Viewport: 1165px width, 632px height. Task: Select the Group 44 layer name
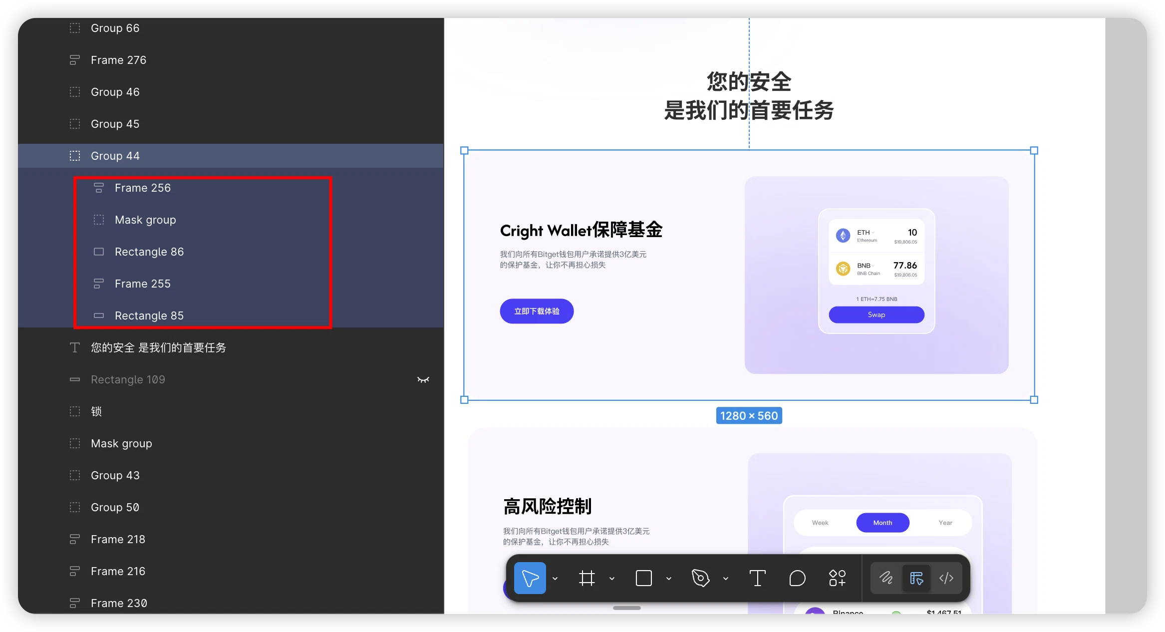pos(115,156)
